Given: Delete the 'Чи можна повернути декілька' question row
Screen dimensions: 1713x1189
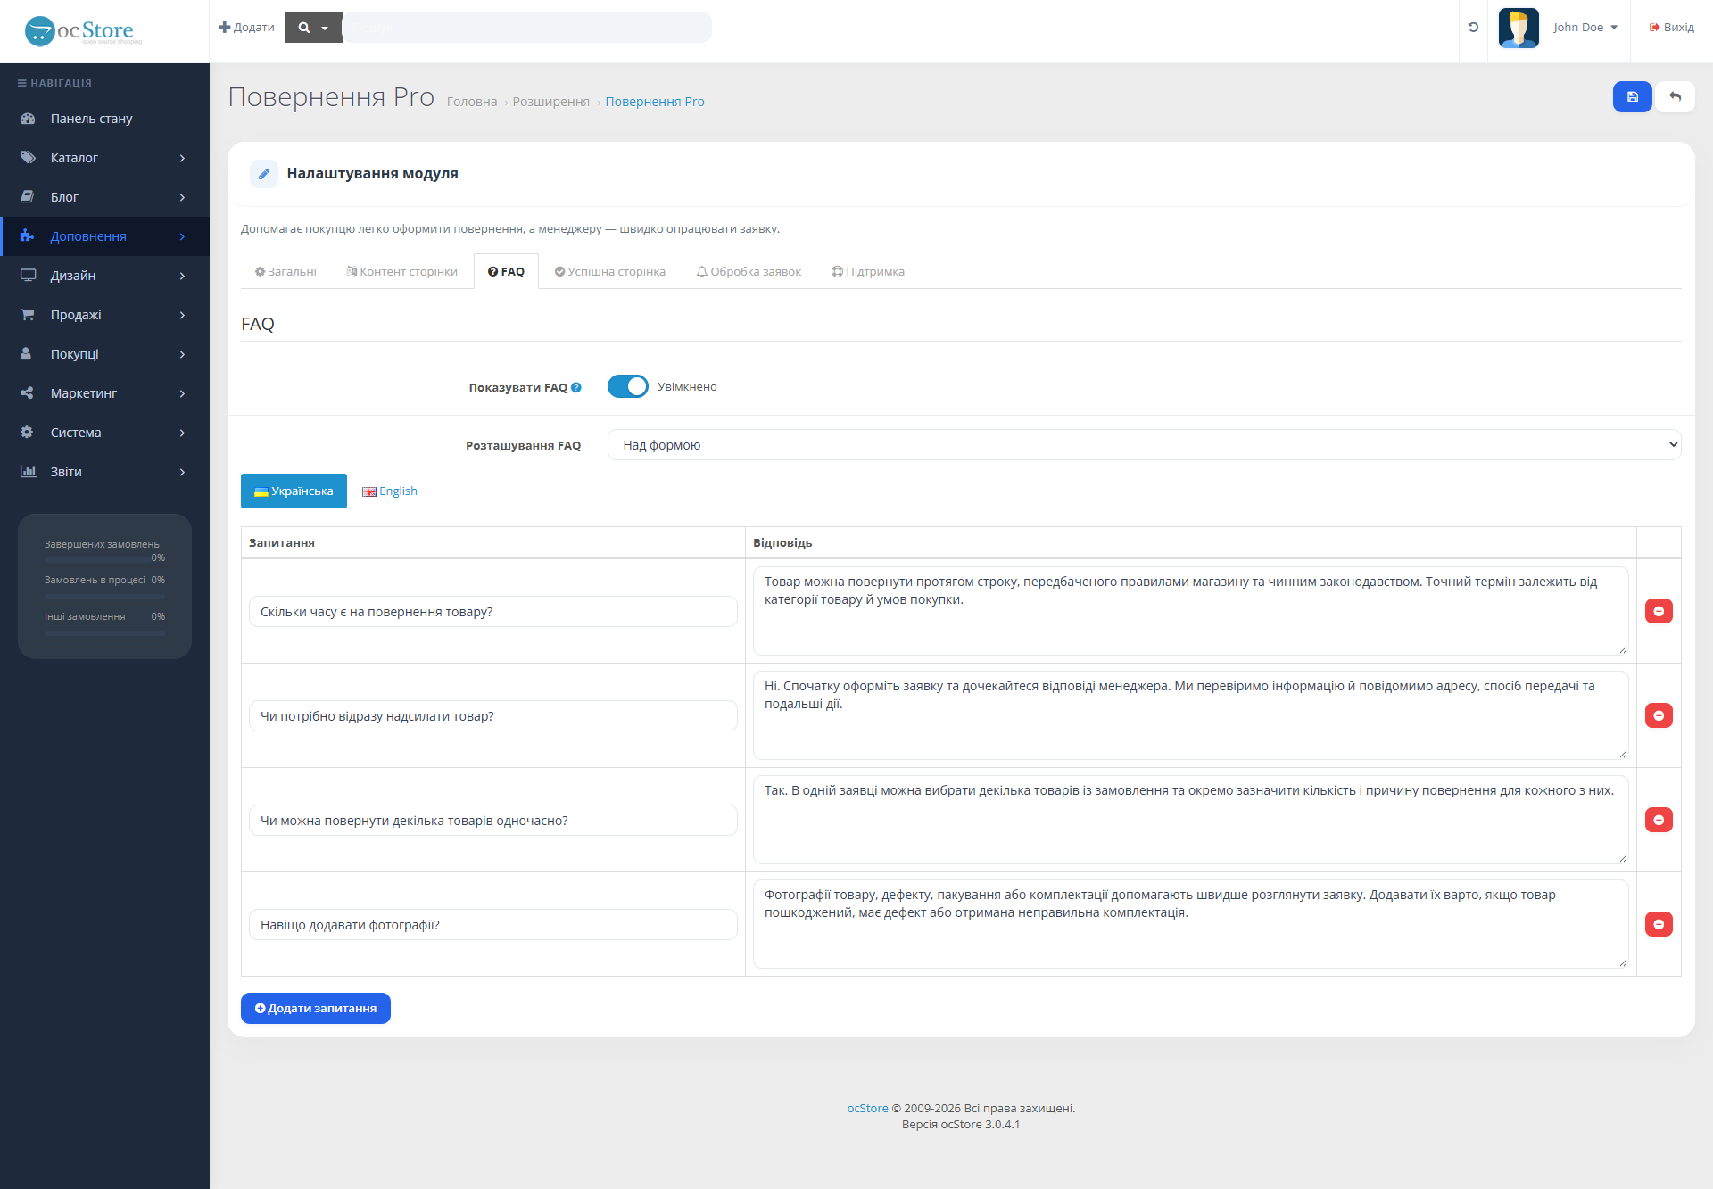Looking at the screenshot, I should click(x=1659, y=820).
